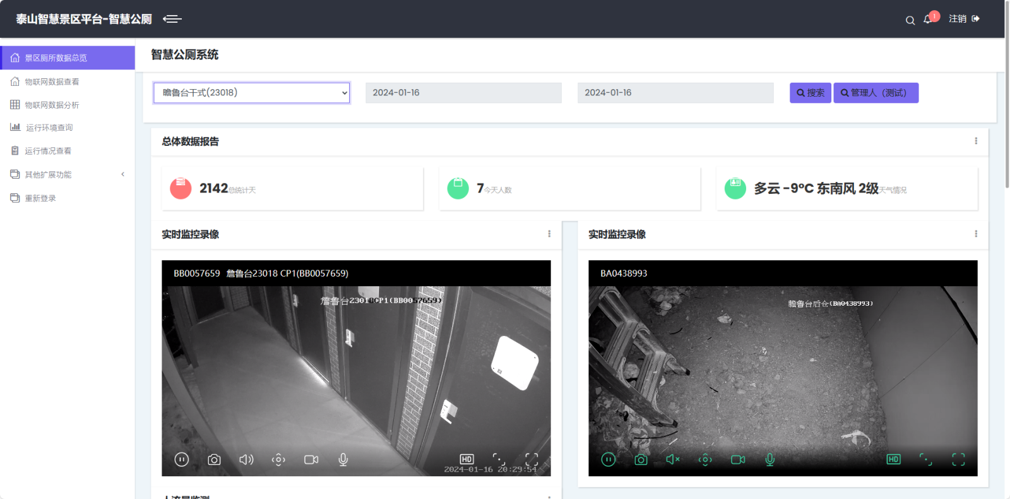
Task: Open PTZ control on the BB0057659 camera
Action: pos(278,459)
